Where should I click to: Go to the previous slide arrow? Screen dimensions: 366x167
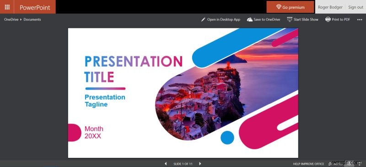point(166,164)
